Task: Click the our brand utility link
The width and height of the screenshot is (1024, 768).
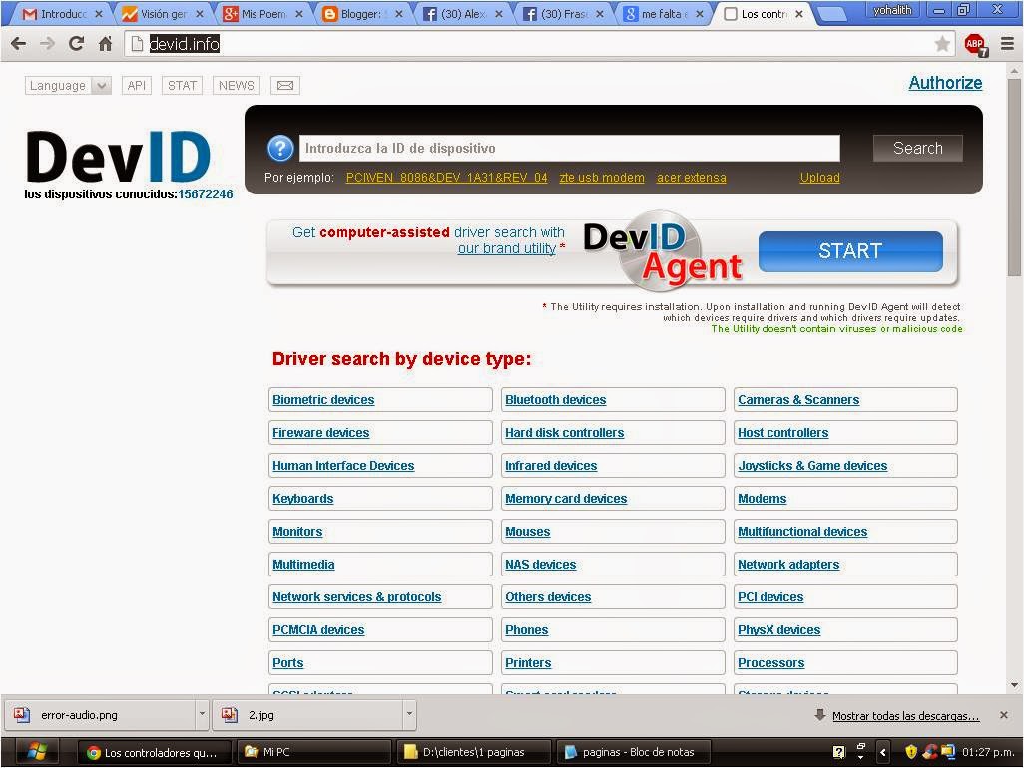Action: (x=507, y=248)
